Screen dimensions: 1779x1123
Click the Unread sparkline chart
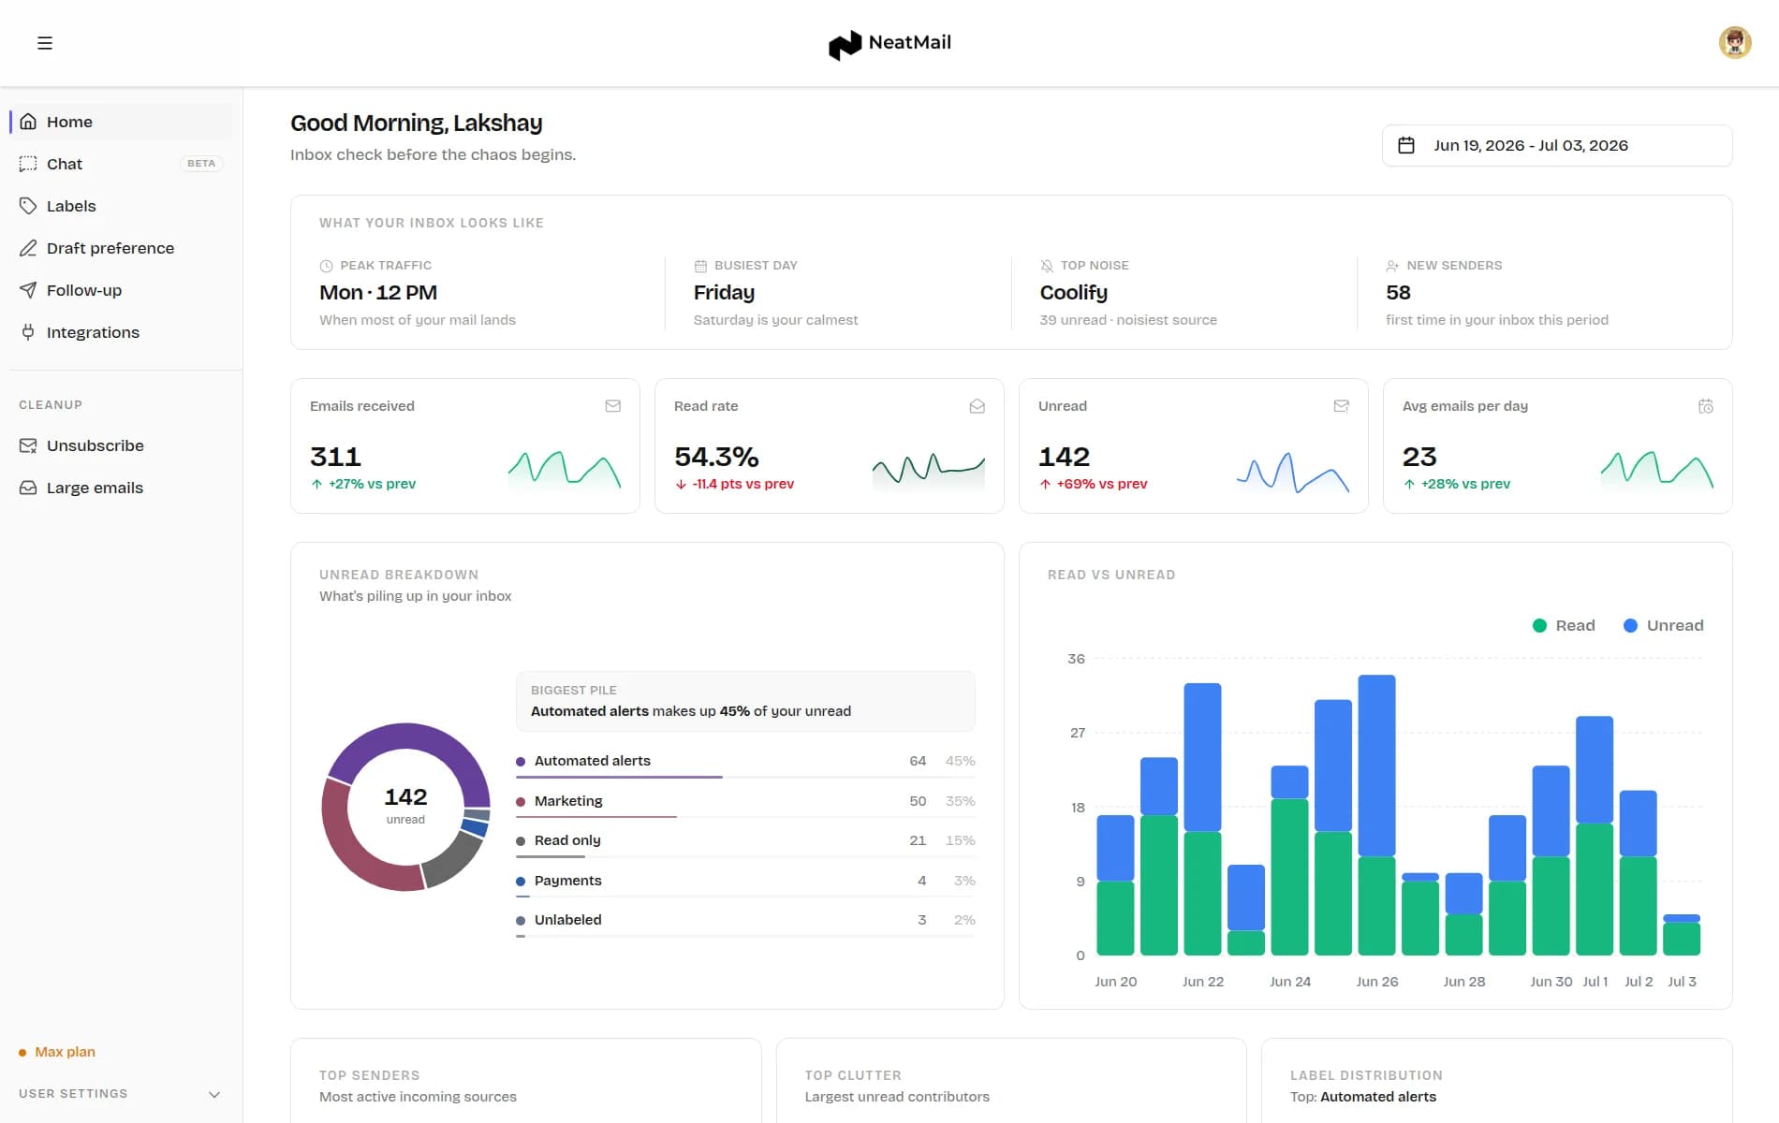click(x=1293, y=472)
